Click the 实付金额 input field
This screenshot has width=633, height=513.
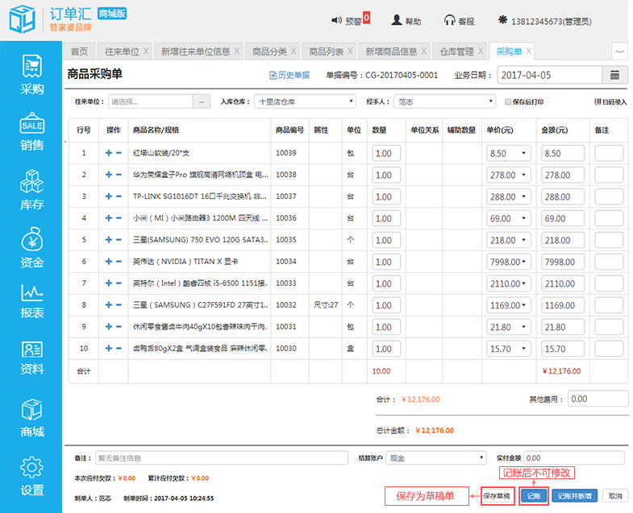tap(574, 457)
